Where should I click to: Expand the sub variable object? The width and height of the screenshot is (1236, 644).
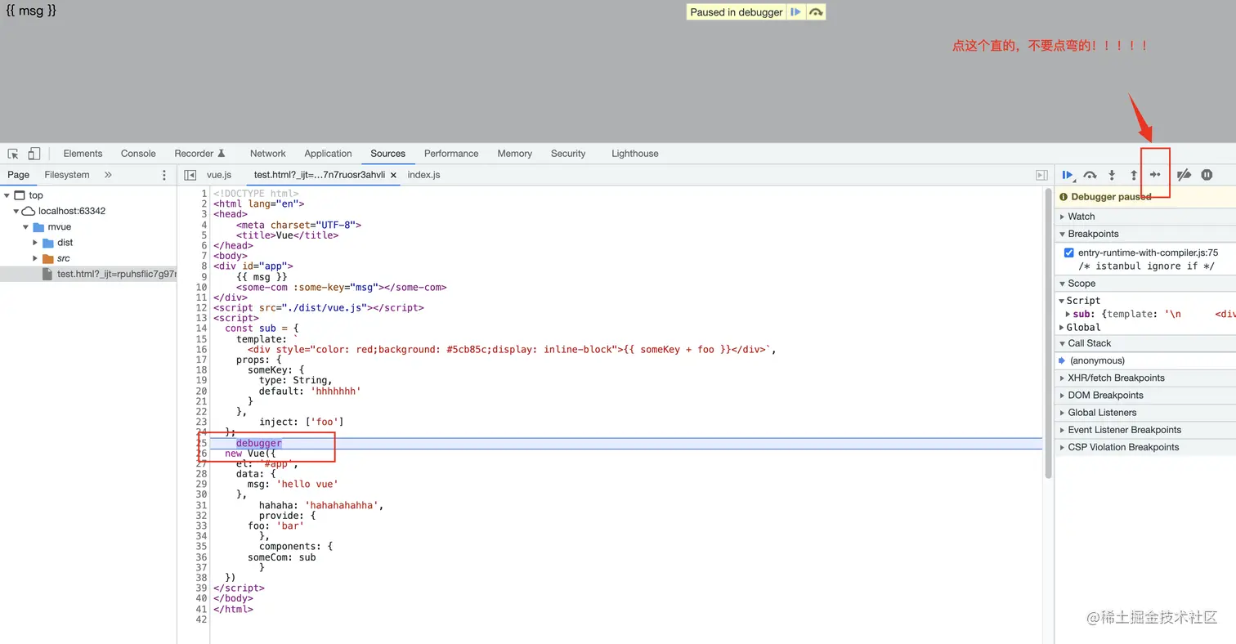pyautogui.click(x=1068, y=314)
